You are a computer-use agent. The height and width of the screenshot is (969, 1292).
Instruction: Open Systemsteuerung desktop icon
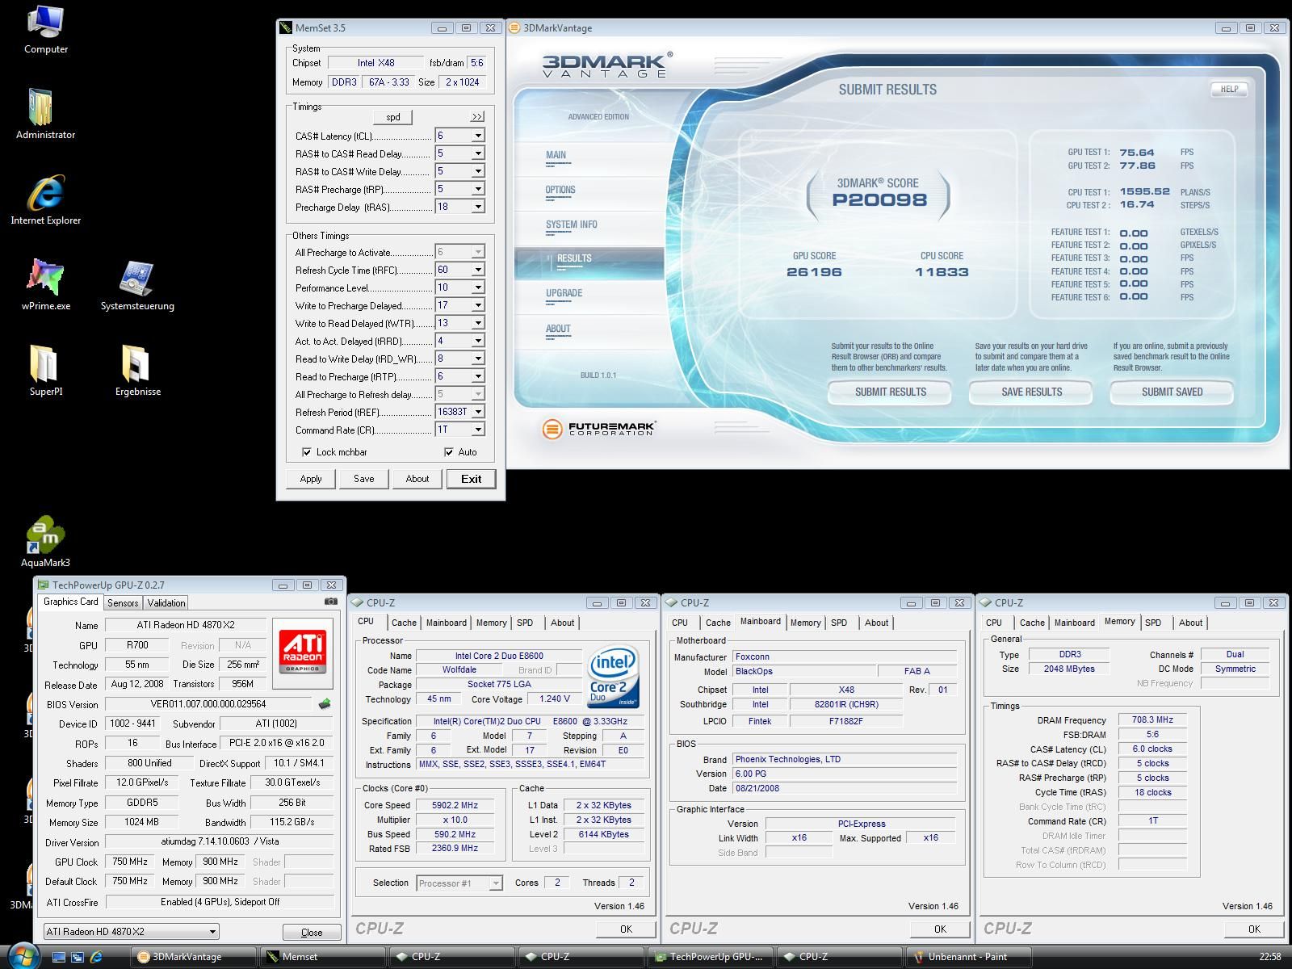pyautogui.click(x=137, y=285)
